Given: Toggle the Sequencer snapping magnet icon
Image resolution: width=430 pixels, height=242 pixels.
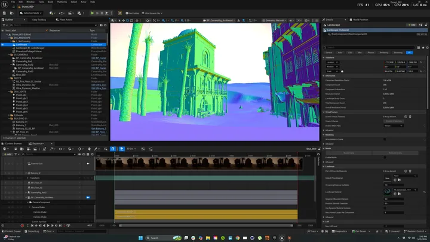Looking at the screenshot, I should 113,149.
